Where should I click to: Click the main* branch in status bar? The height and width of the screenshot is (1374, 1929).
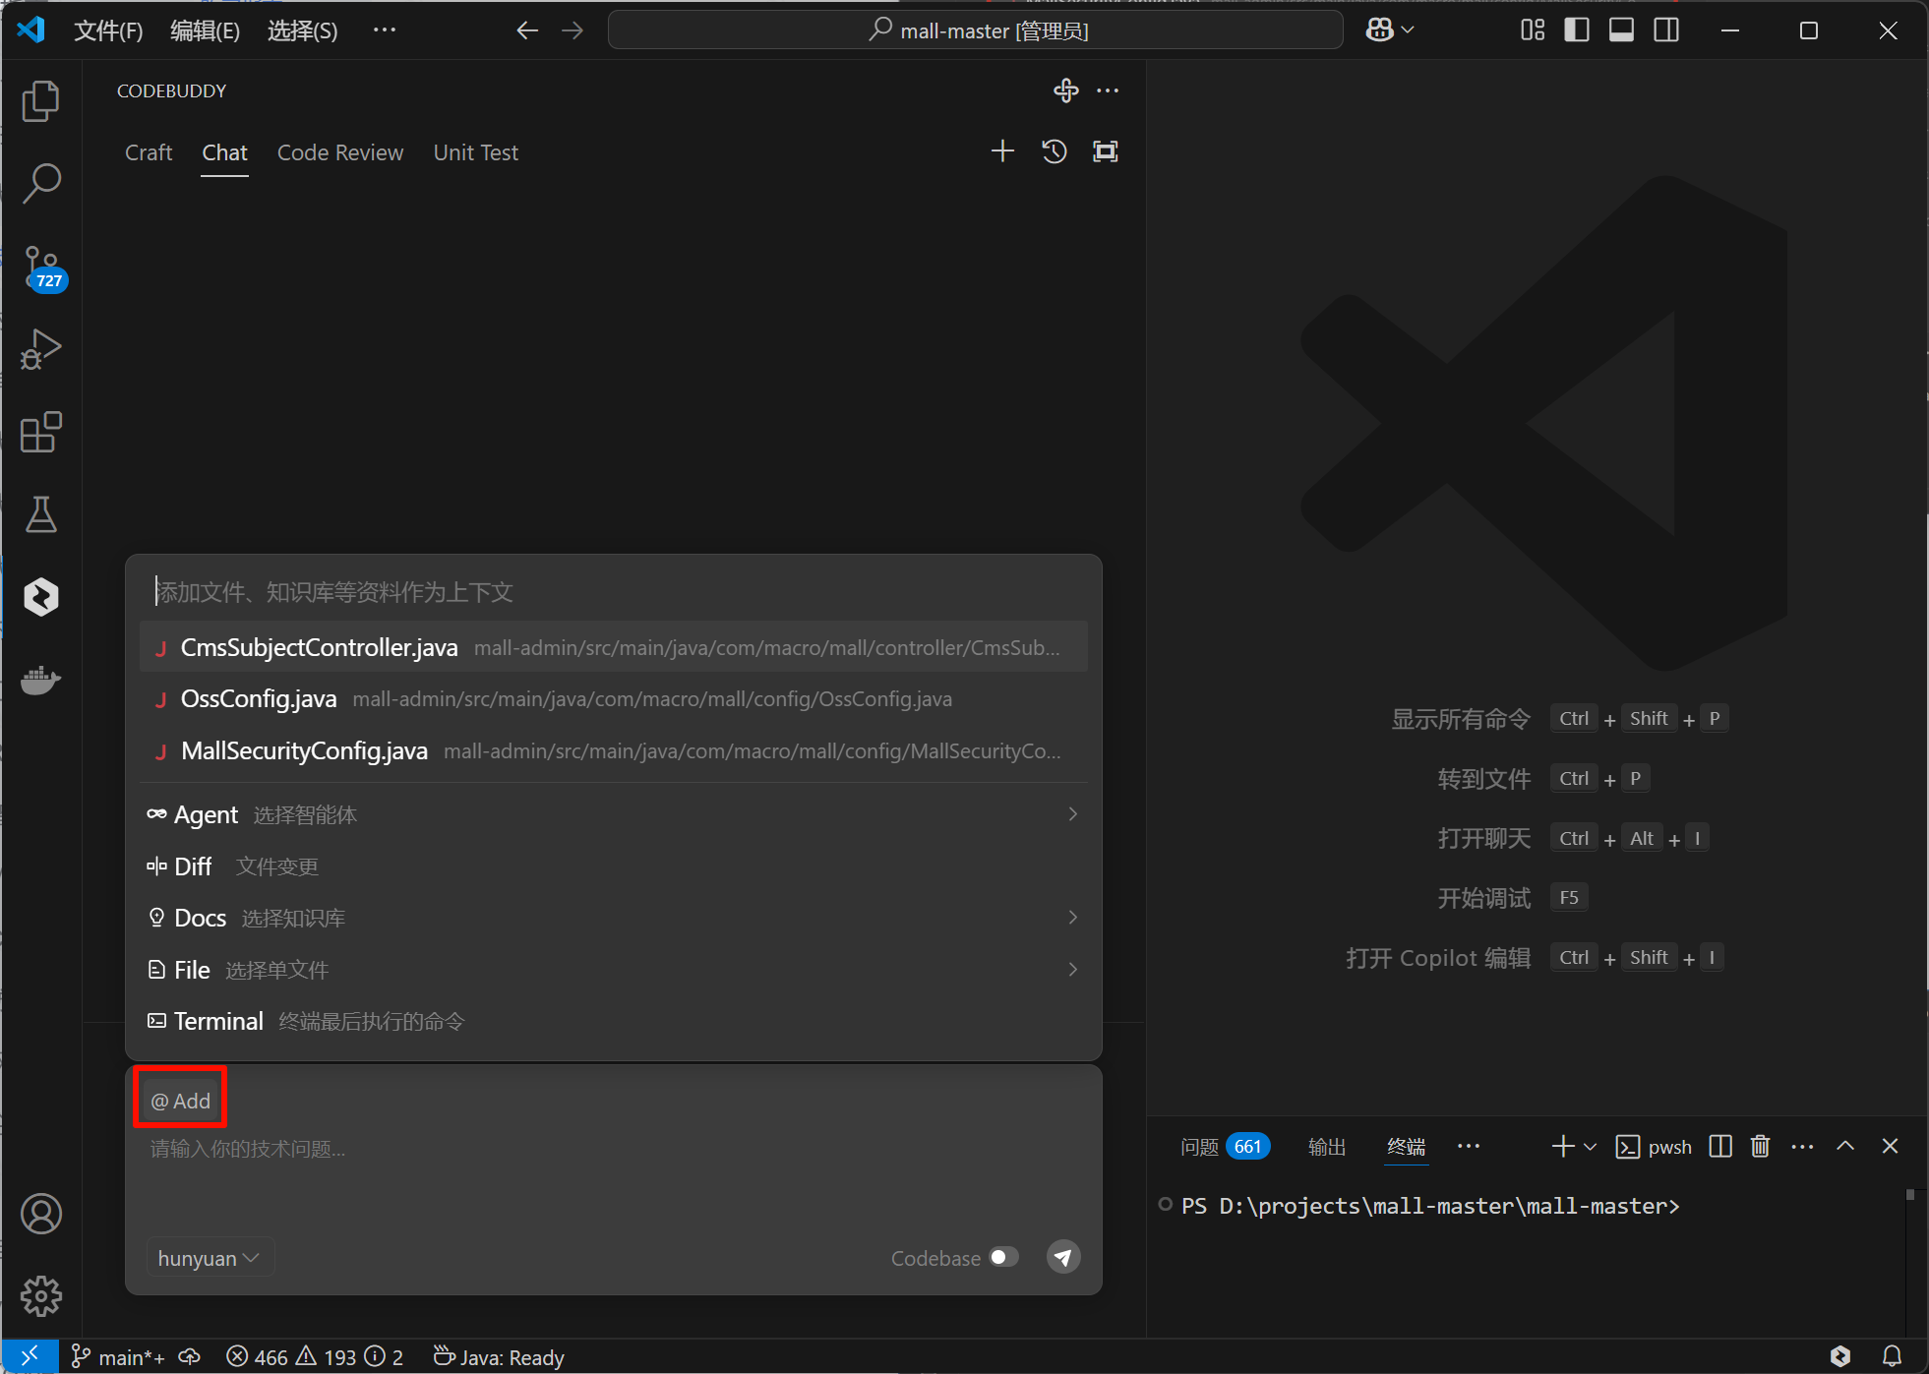pos(118,1357)
